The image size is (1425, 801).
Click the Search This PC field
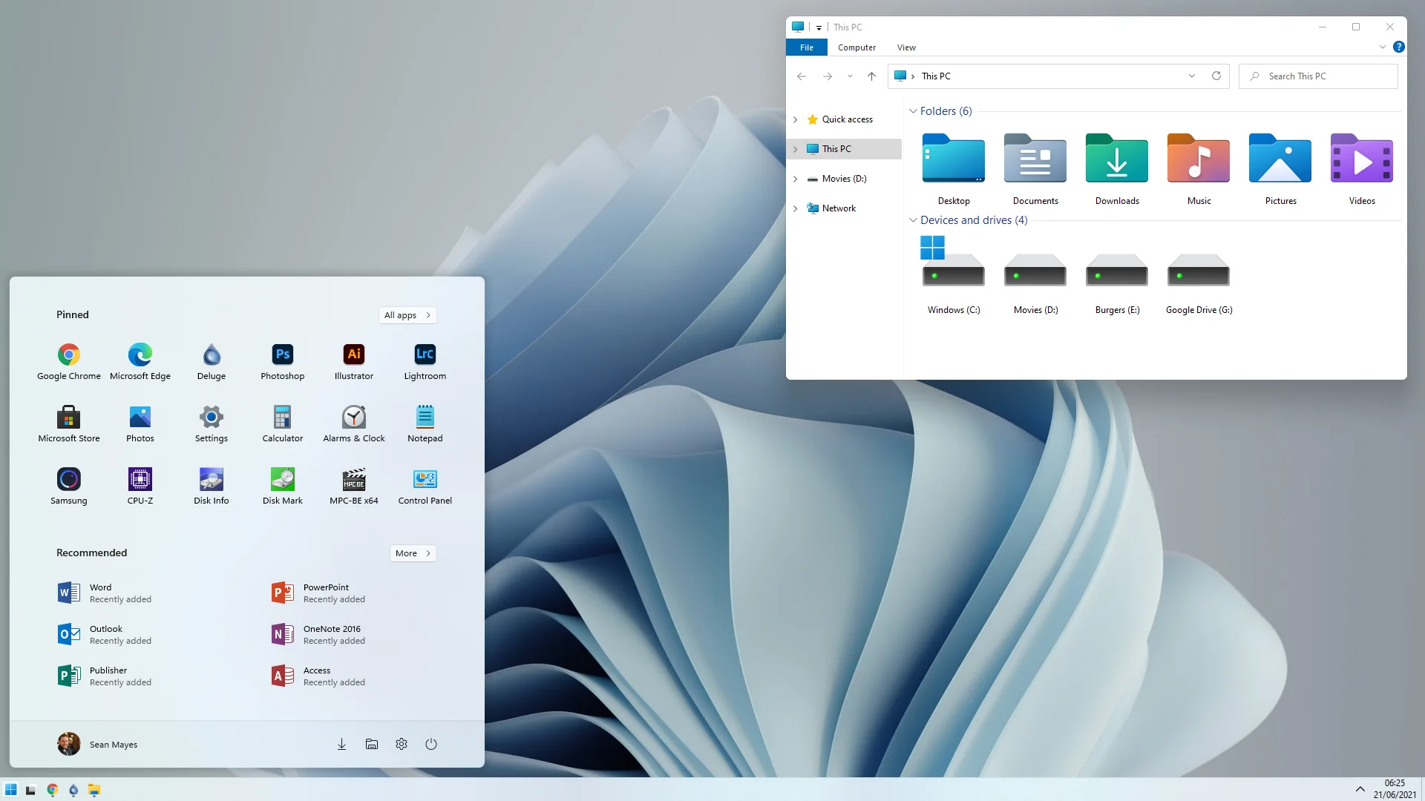(x=1318, y=76)
